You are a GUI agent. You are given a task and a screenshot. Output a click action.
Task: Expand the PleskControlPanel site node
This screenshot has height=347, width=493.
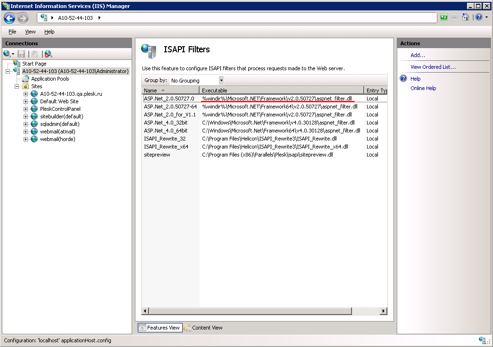(x=26, y=109)
